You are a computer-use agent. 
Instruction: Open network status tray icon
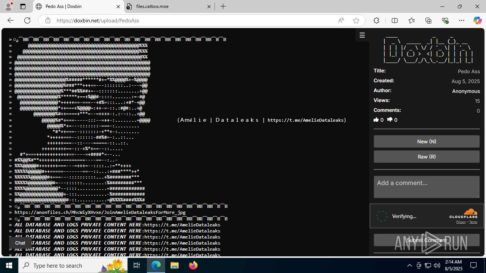coord(428,265)
